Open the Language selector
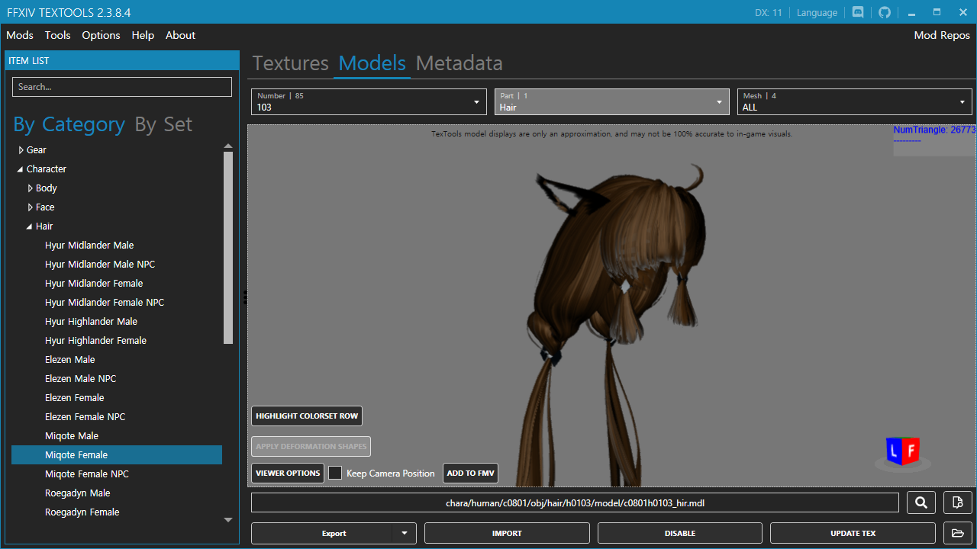 pos(817,12)
